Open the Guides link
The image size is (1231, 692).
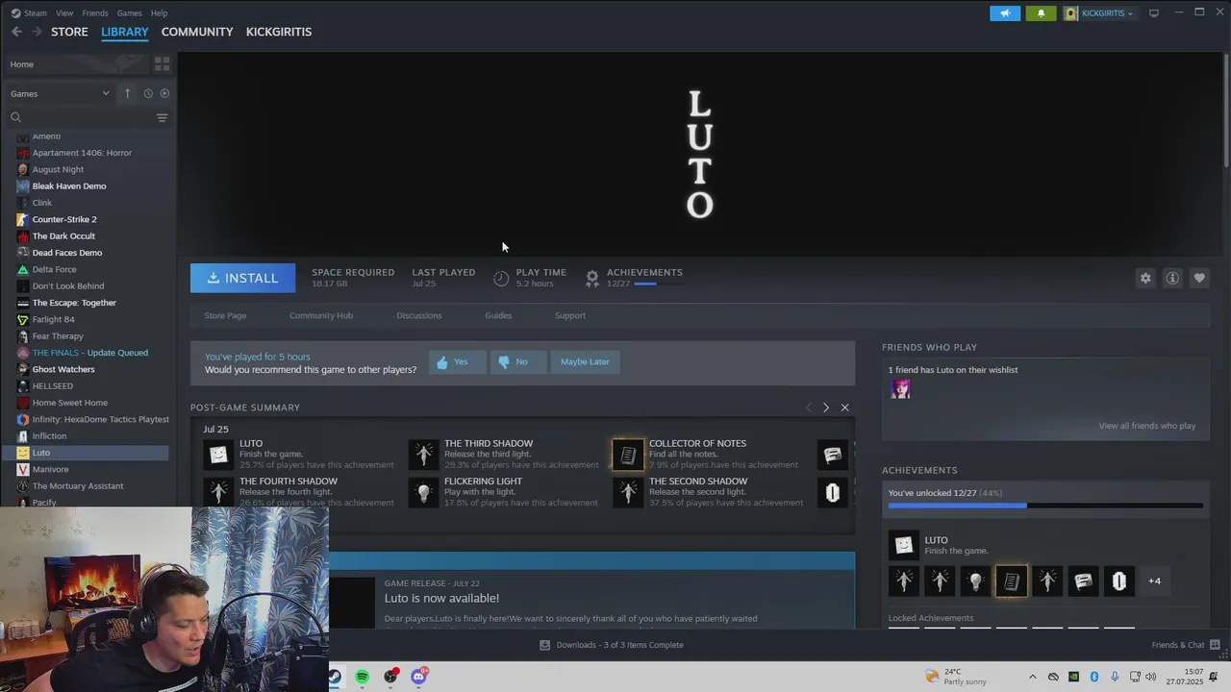click(498, 315)
